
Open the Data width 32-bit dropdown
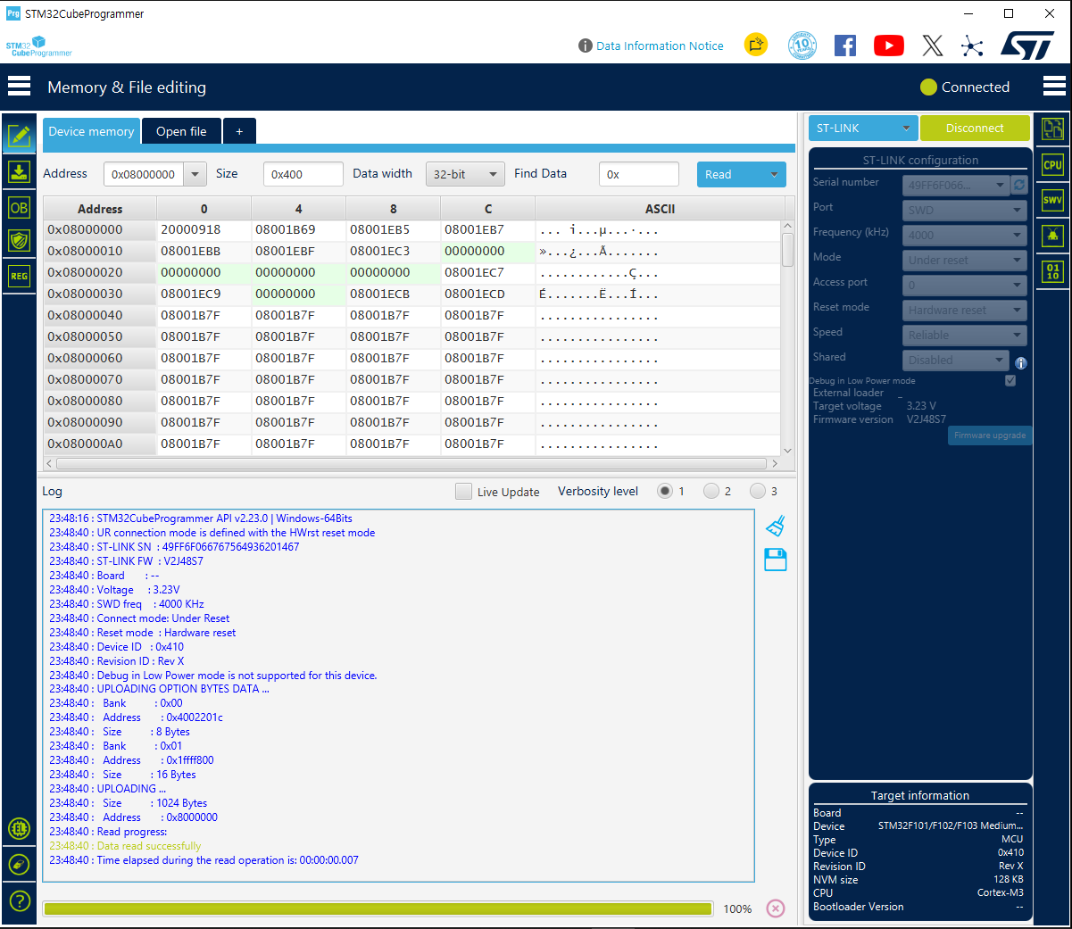click(465, 174)
